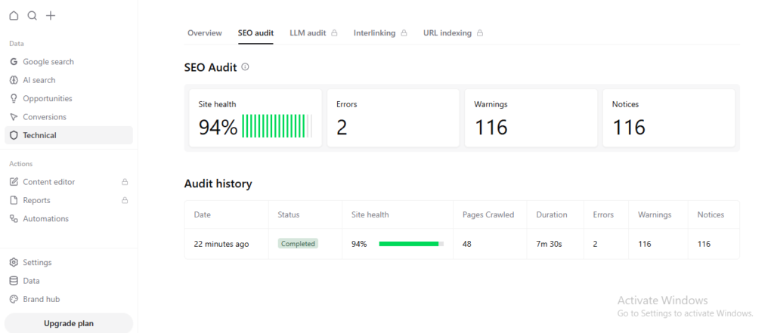Click the plus add icon
The height and width of the screenshot is (333, 774).
tap(51, 15)
